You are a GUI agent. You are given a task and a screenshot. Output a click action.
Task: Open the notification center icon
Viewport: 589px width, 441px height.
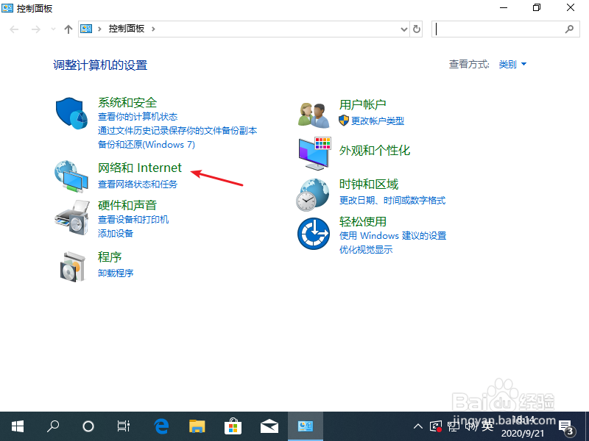tap(566, 427)
